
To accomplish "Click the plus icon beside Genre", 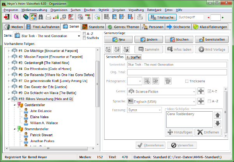I will pyautogui.click(x=201, y=91).
